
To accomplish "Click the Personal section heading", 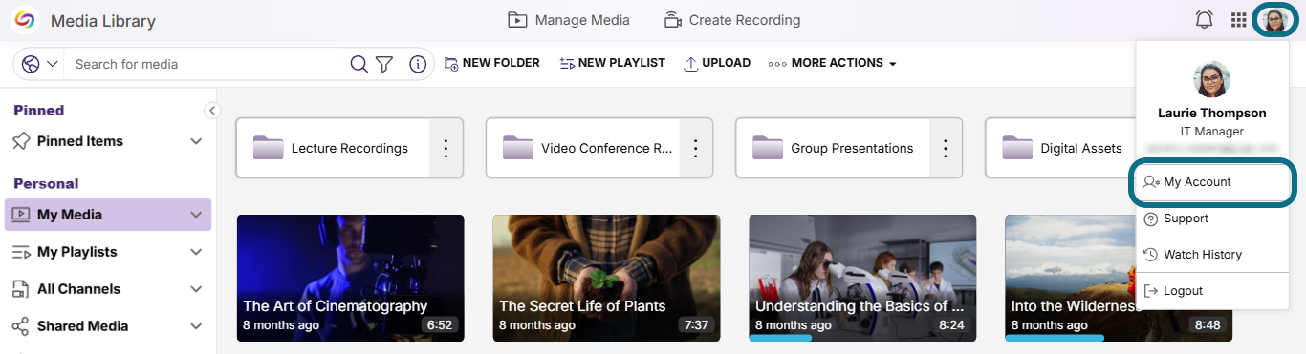I will pos(46,183).
